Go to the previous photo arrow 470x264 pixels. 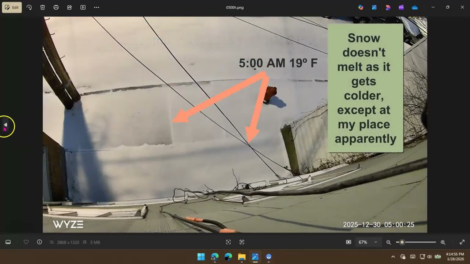click(5, 125)
